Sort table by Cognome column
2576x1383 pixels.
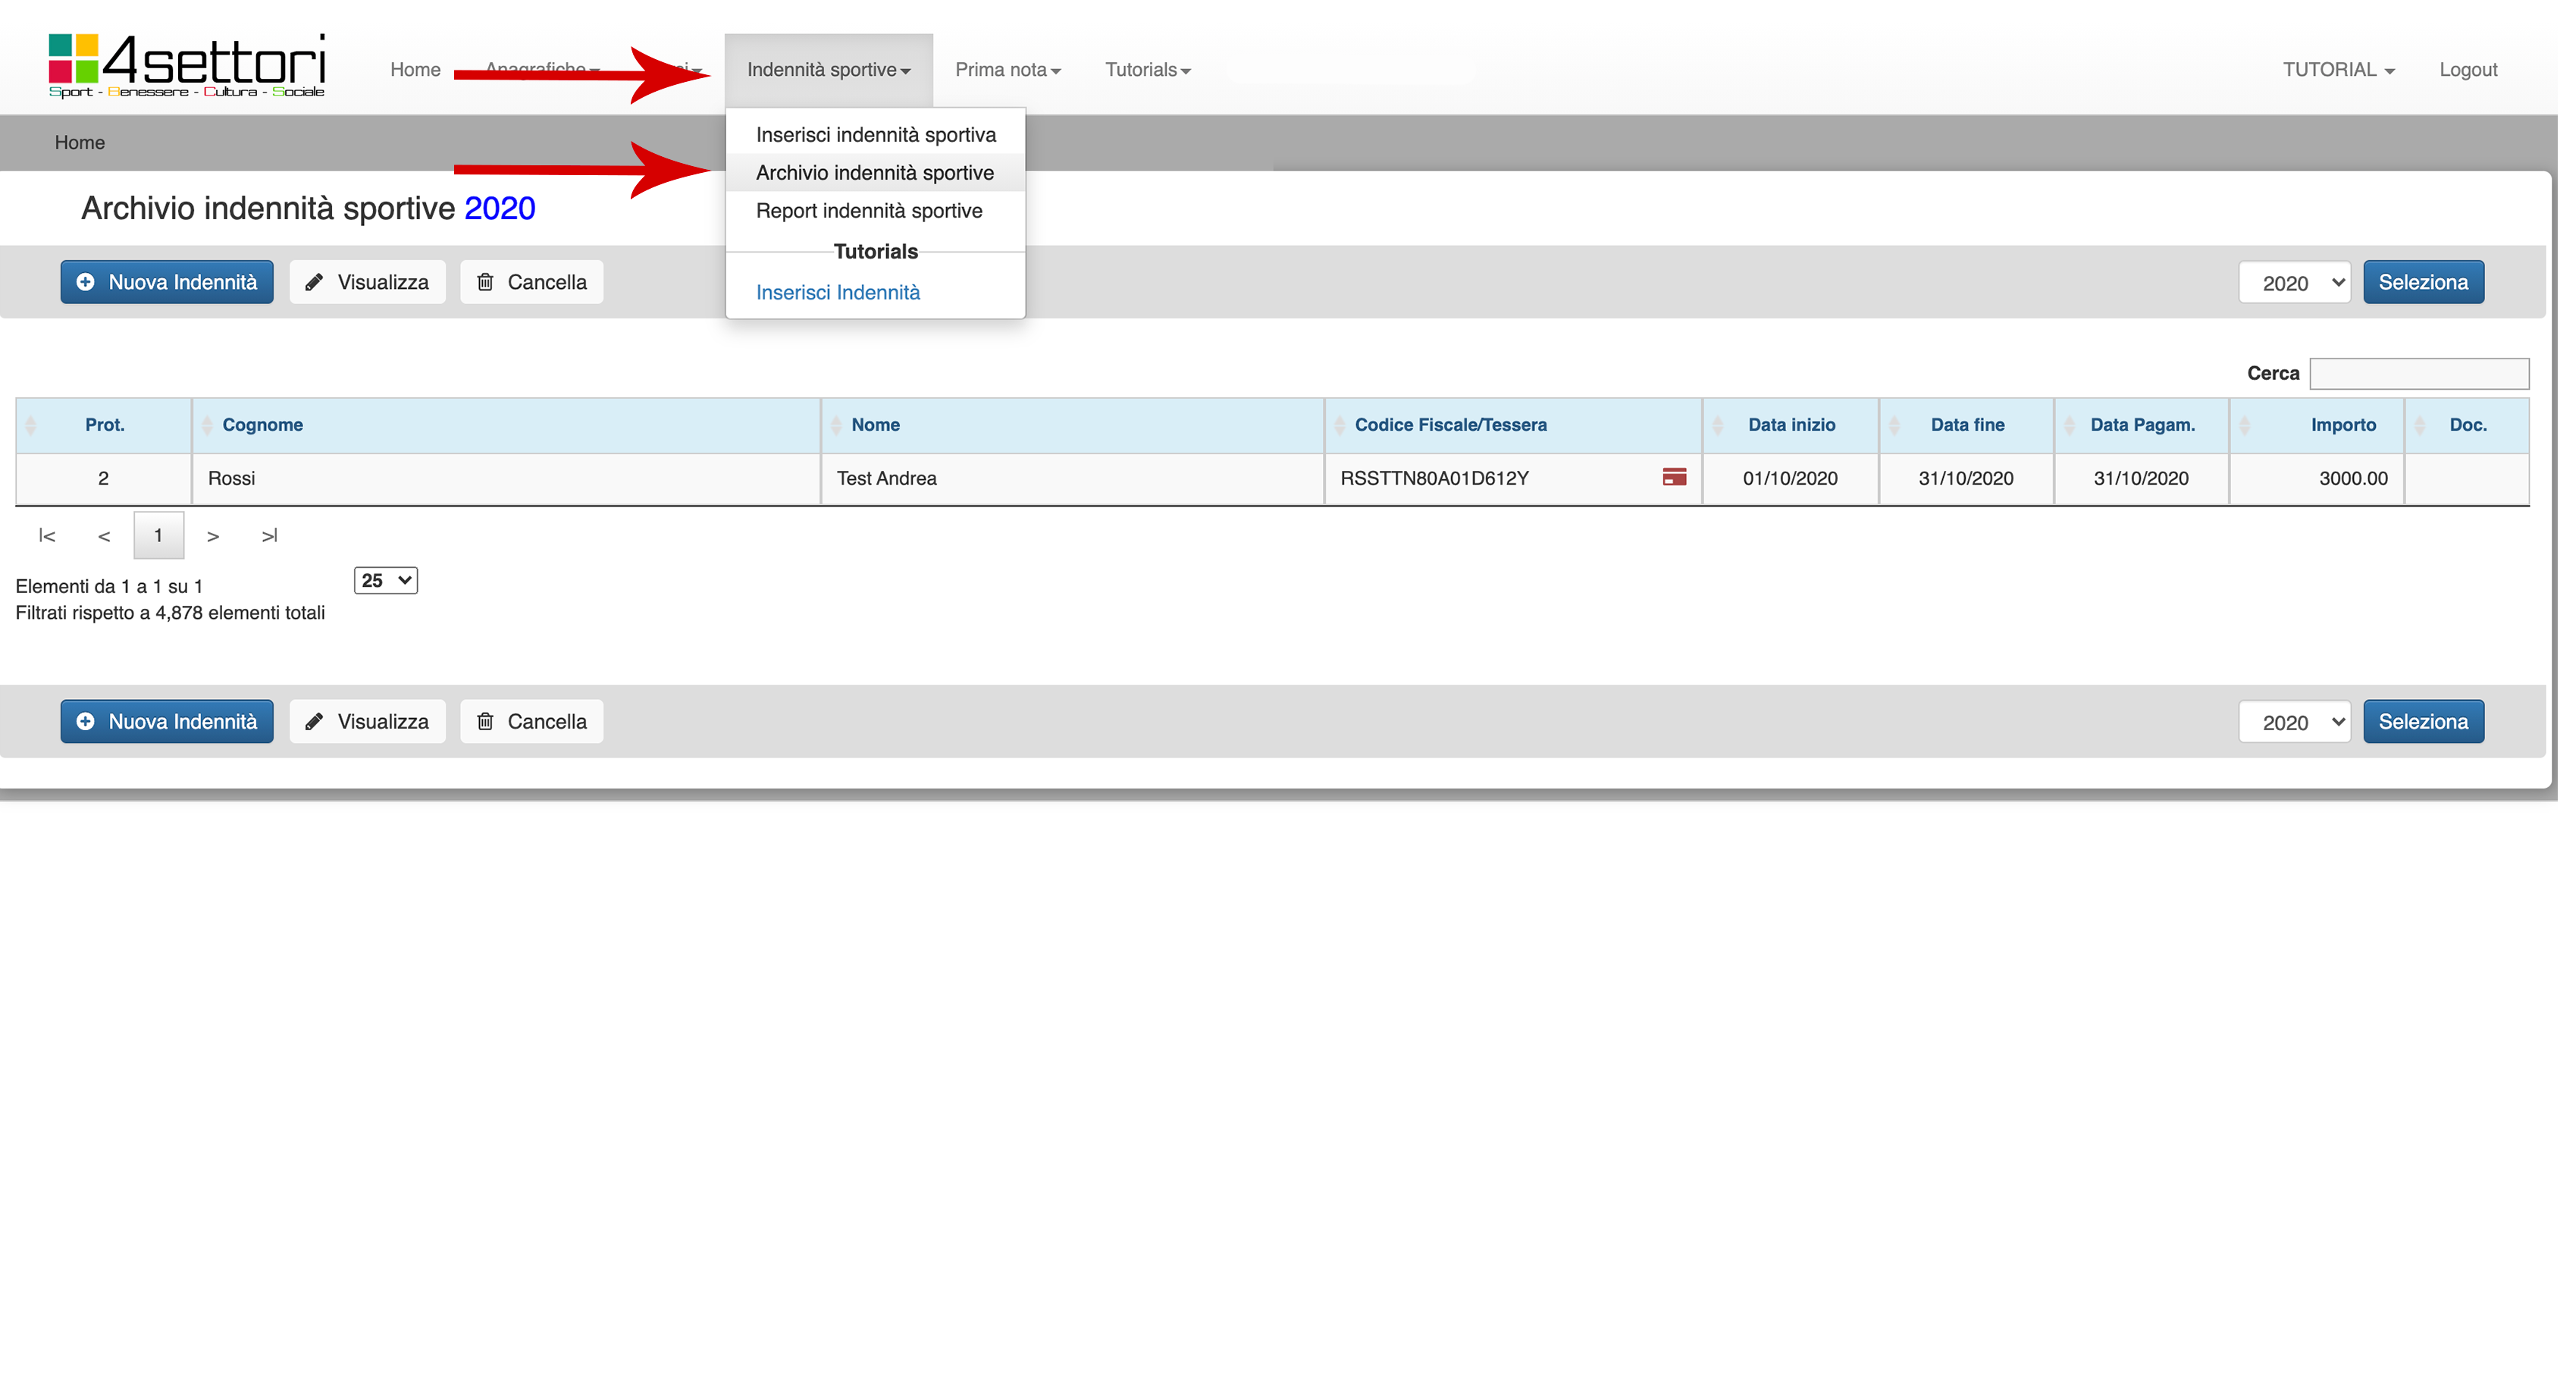coord(263,427)
